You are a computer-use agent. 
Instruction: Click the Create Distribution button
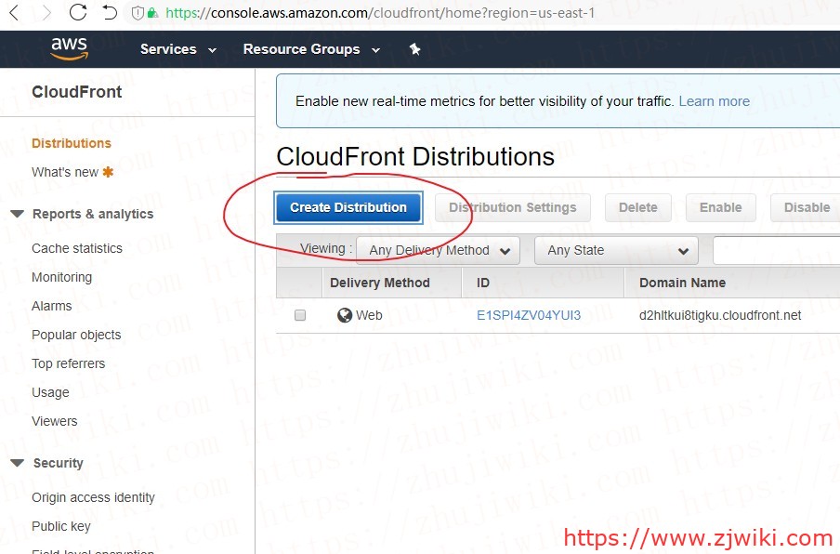[348, 207]
